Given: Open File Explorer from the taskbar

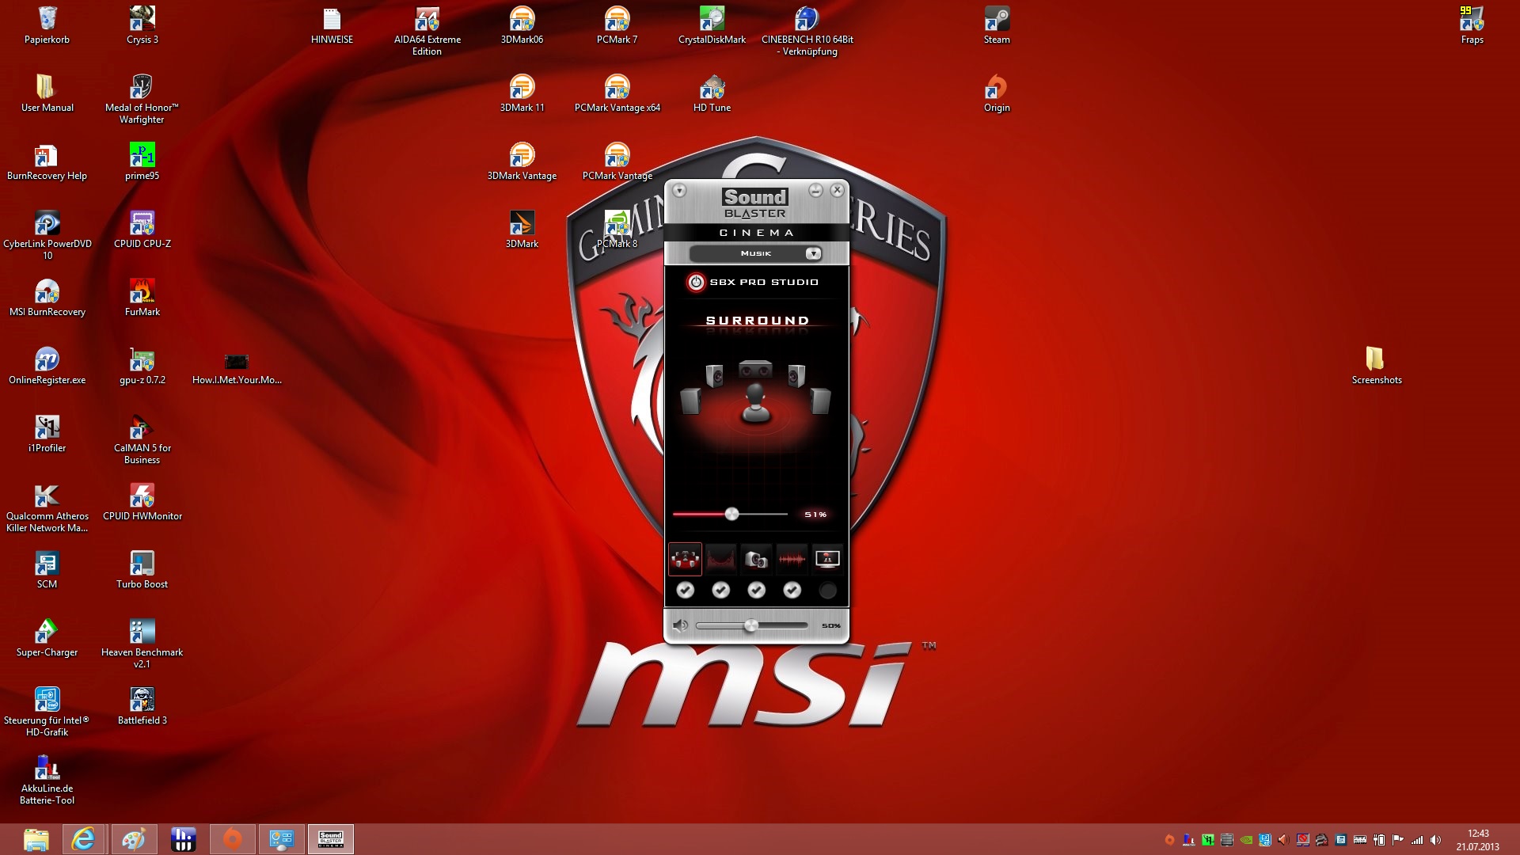Looking at the screenshot, I should (x=36, y=839).
